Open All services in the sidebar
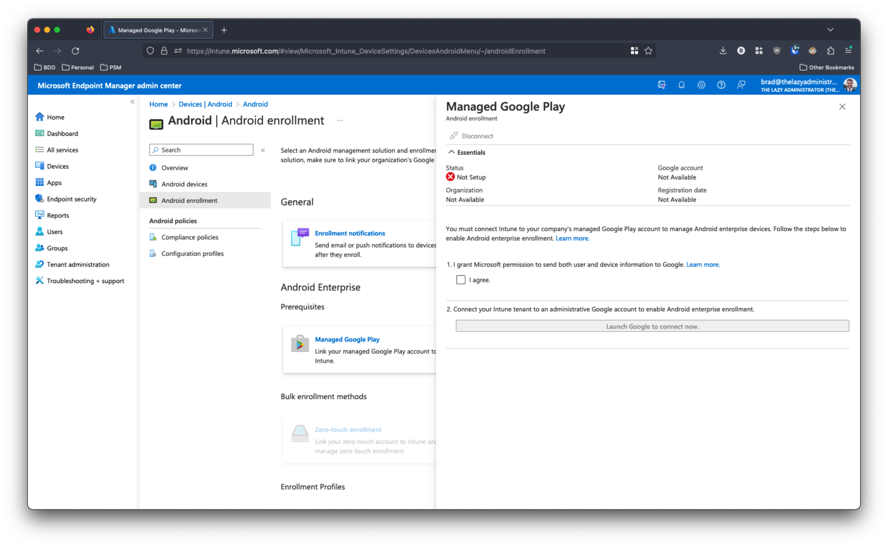The image size is (888, 546). tap(57, 150)
